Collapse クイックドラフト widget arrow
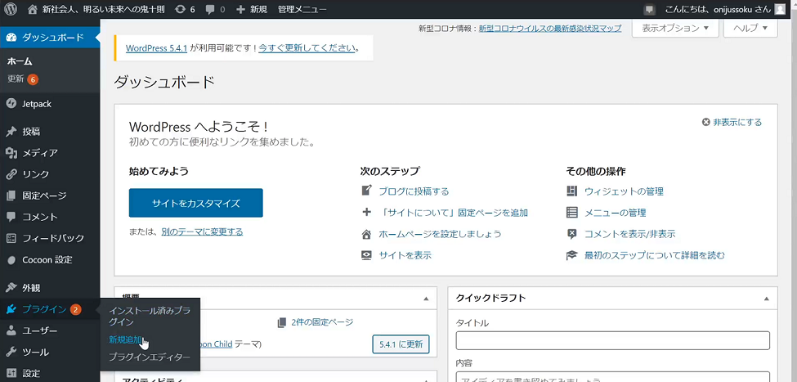The height and width of the screenshot is (382, 797). tap(767, 298)
